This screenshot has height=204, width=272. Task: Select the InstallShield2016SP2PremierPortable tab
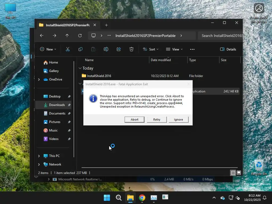[x=68, y=25]
